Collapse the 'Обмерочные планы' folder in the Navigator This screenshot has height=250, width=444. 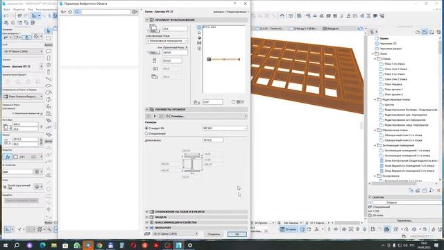(375, 131)
